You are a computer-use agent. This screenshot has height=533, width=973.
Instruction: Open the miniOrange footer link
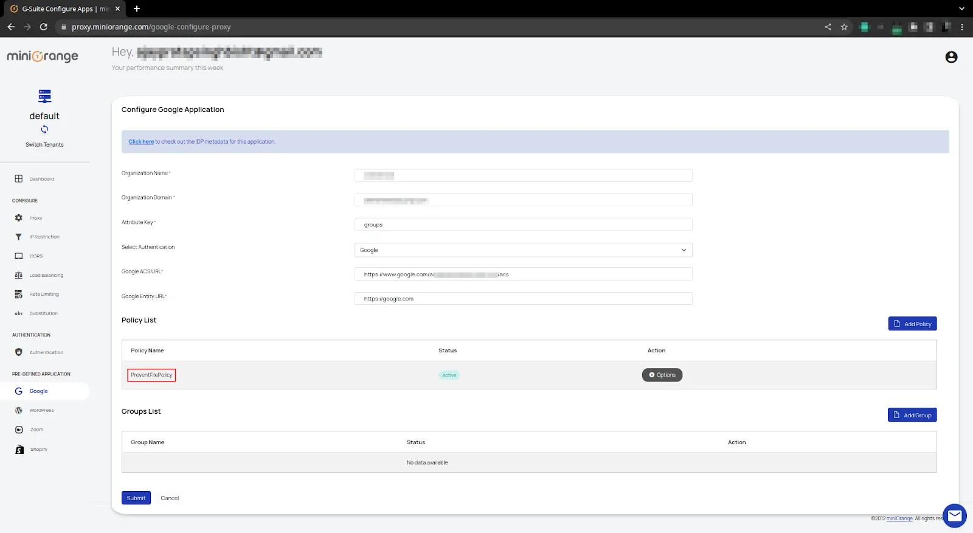pyautogui.click(x=899, y=518)
